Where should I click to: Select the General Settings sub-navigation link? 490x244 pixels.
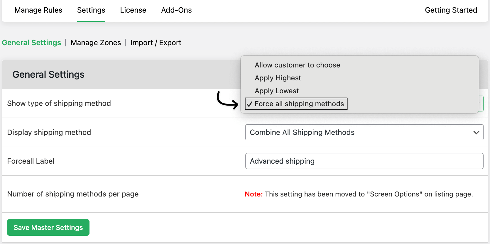click(x=31, y=43)
